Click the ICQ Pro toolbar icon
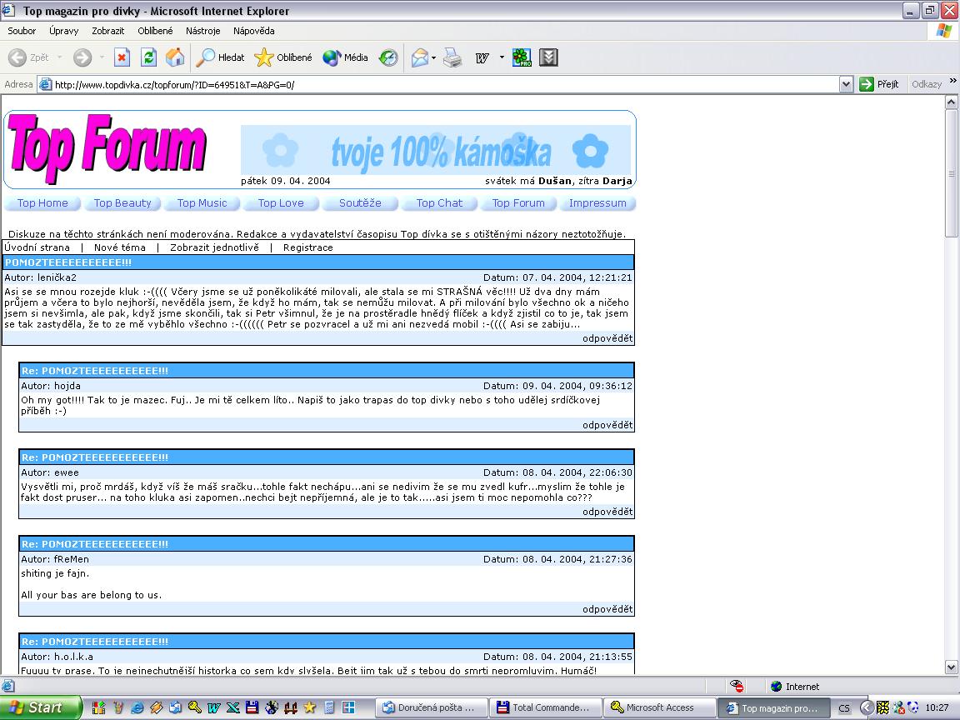 (522, 57)
